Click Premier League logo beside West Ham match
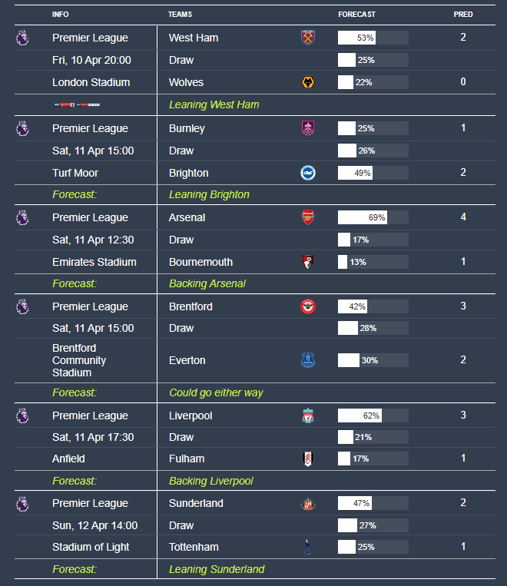This screenshot has width=507, height=586. click(x=22, y=38)
